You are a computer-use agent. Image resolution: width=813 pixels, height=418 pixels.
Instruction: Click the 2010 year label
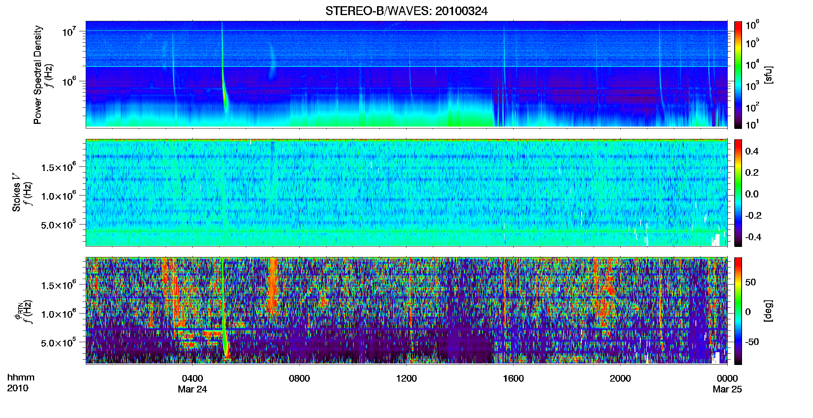(18, 388)
